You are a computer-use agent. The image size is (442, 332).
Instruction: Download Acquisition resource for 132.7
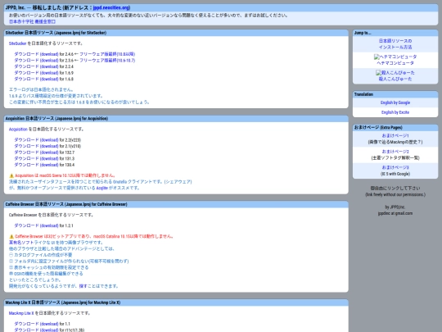[x=36, y=152]
